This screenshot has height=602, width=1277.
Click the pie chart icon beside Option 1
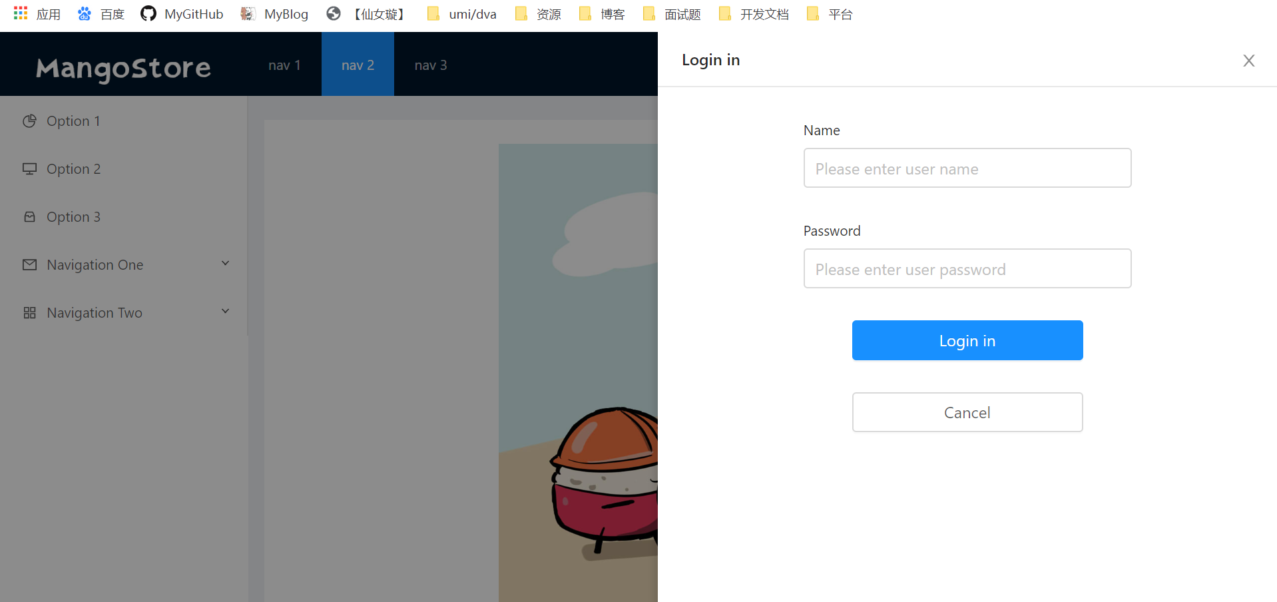[x=29, y=121]
